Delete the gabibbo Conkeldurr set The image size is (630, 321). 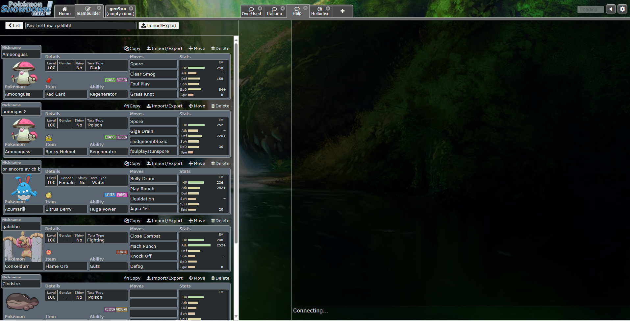(220, 221)
